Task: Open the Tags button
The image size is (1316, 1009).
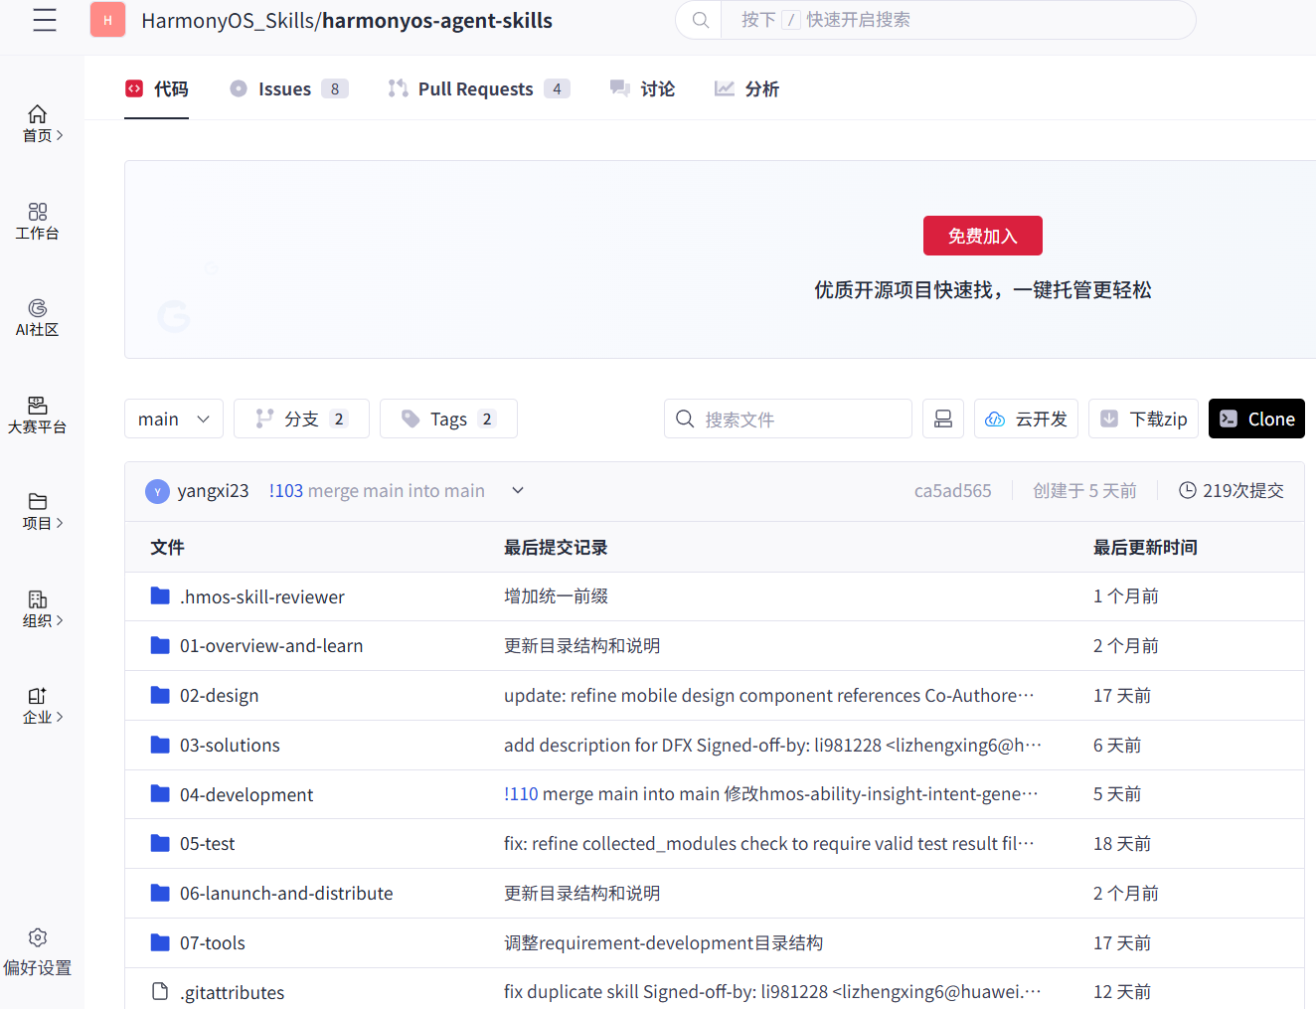Action: point(448,419)
